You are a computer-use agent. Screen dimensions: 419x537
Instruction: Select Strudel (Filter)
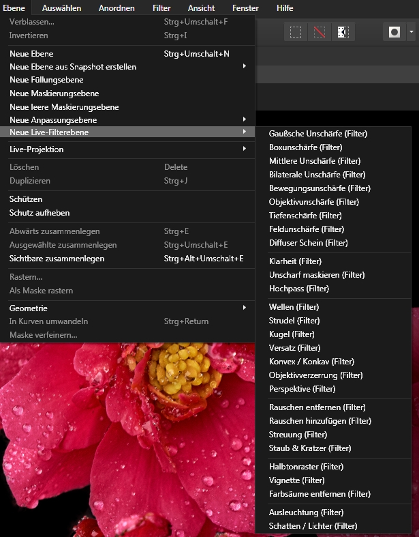(x=333, y=321)
